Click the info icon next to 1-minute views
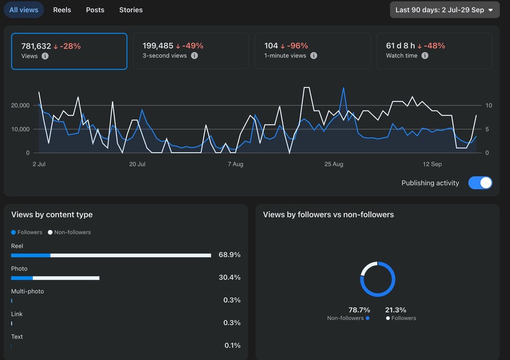The height and width of the screenshot is (360, 510). (314, 56)
